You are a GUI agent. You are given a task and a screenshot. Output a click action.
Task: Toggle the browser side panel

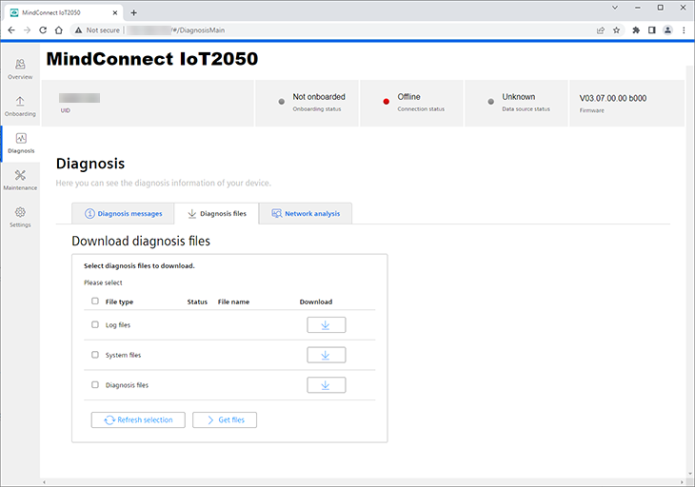pos(651,30)
